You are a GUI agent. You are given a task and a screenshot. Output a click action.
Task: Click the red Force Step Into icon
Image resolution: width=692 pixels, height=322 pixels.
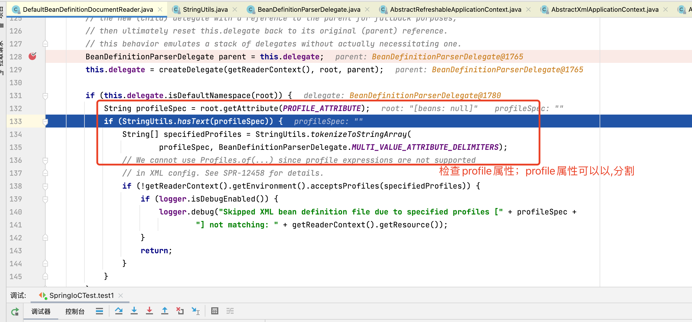(x=149, y=311)
